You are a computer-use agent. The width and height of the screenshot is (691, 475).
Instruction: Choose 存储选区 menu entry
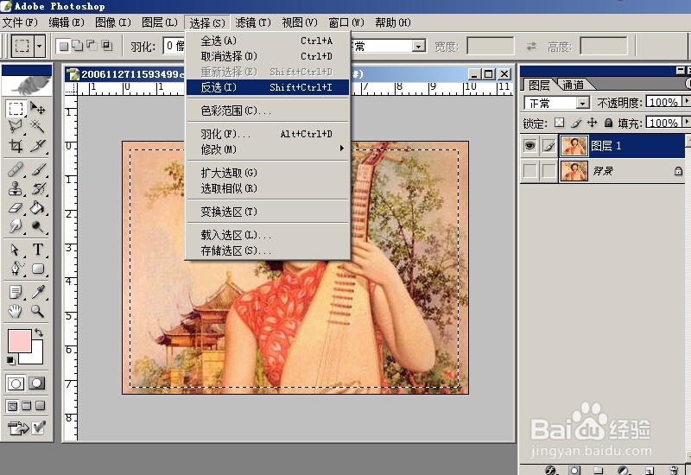coord(267,250)
